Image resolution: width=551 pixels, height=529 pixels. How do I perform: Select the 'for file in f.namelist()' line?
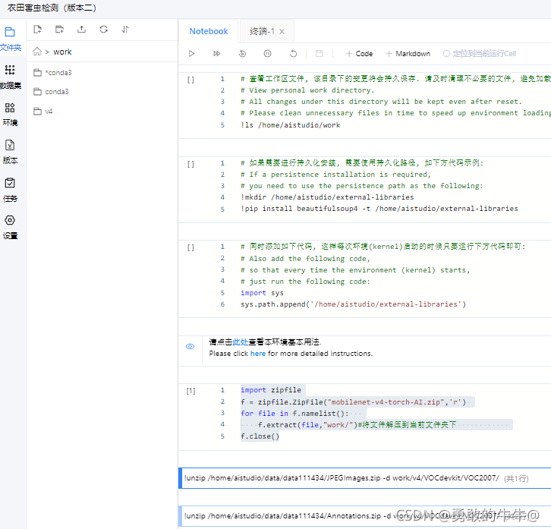coord(294,414)
